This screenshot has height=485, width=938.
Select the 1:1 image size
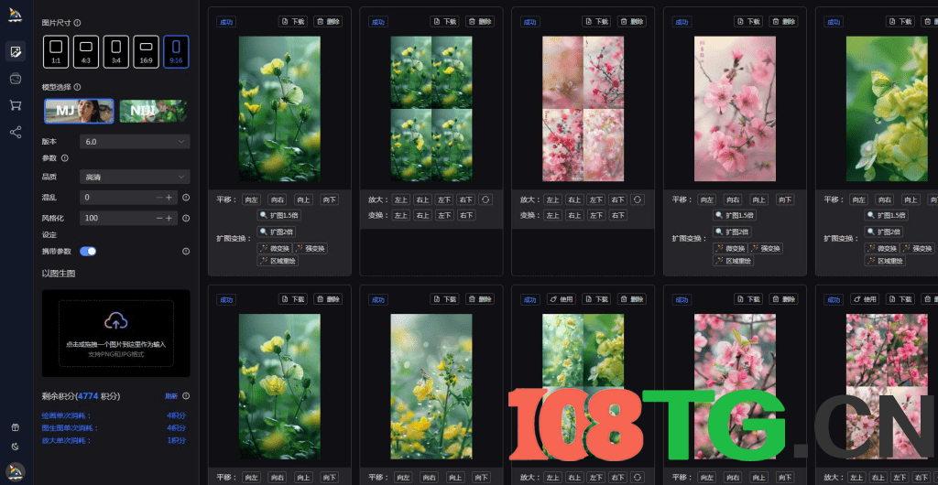tap(56, 51)
